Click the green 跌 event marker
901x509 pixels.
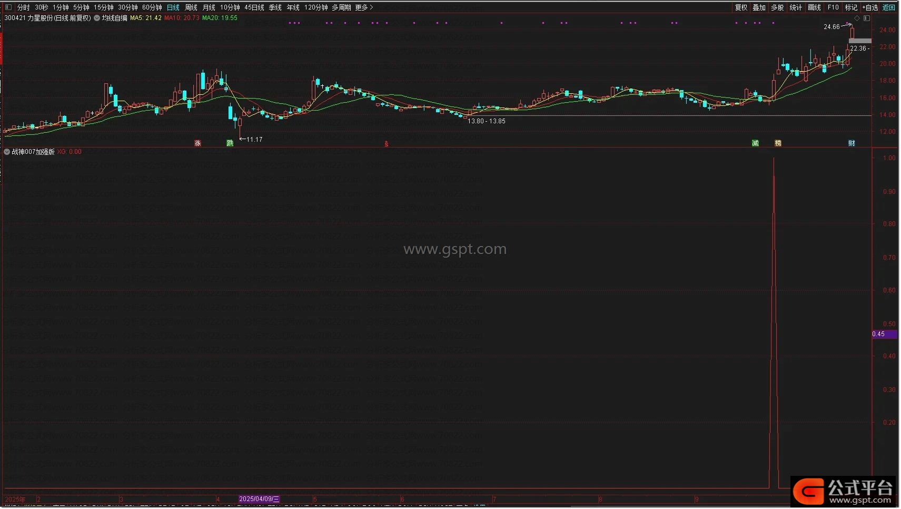tap(230, 143)
